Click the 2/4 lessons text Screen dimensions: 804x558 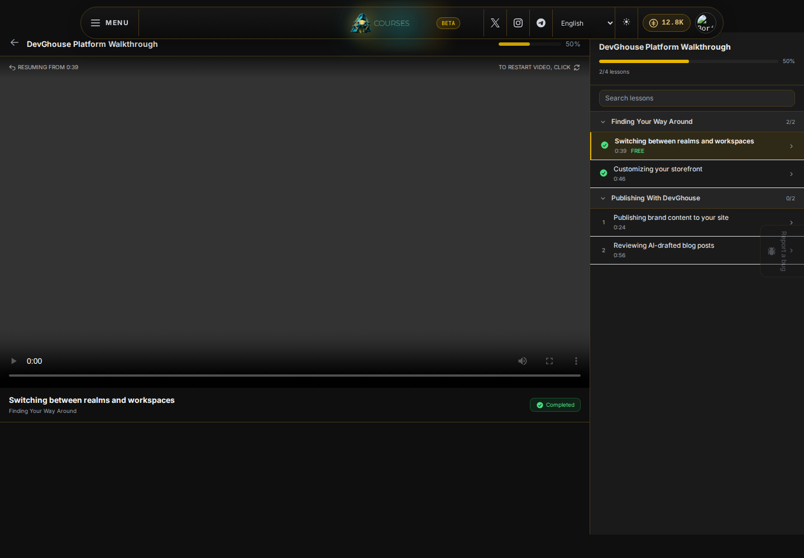pyautogui.click(x=614, y=72)
